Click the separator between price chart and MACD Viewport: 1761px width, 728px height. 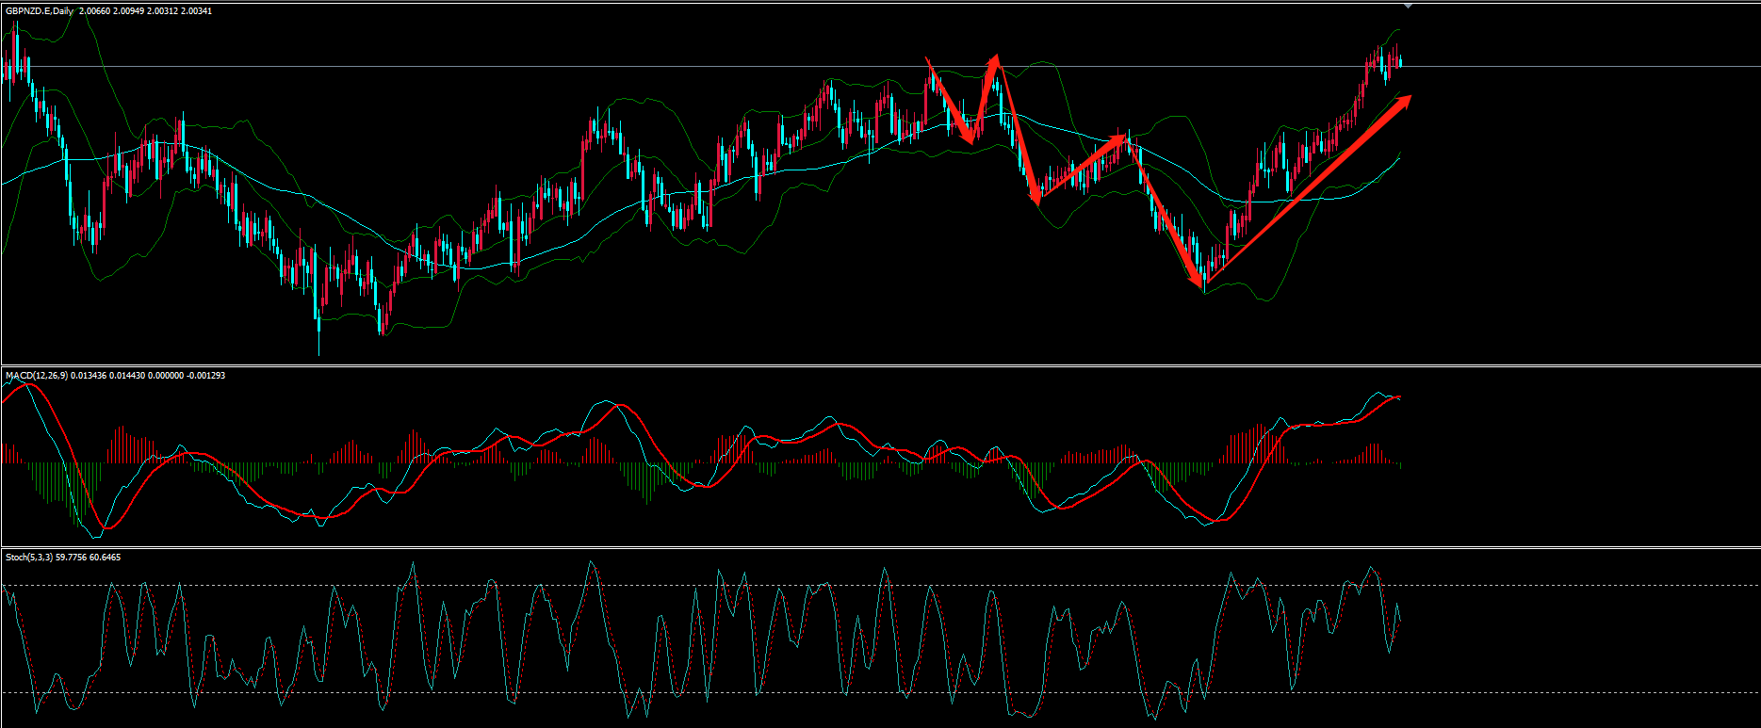point(880,366)
